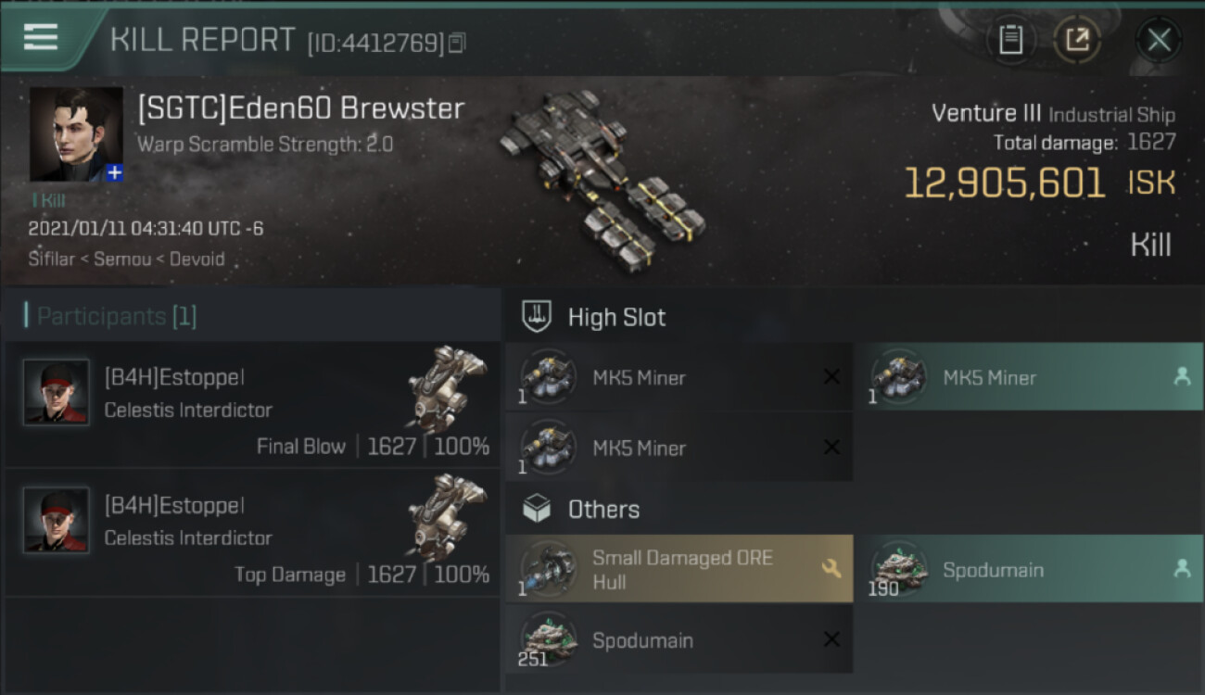Add contact via blue plus on portrait
1205x695 pixels.
pyautogui.click(x=114, y=173)
